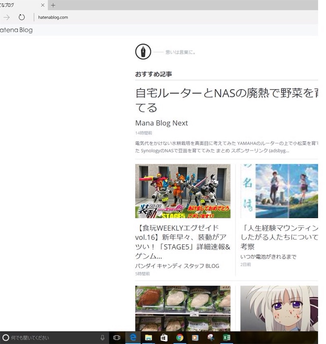The image size is (326, 344).
Task: Click the Microsoft Edge taskbar icon
Action: click(133, 337)
